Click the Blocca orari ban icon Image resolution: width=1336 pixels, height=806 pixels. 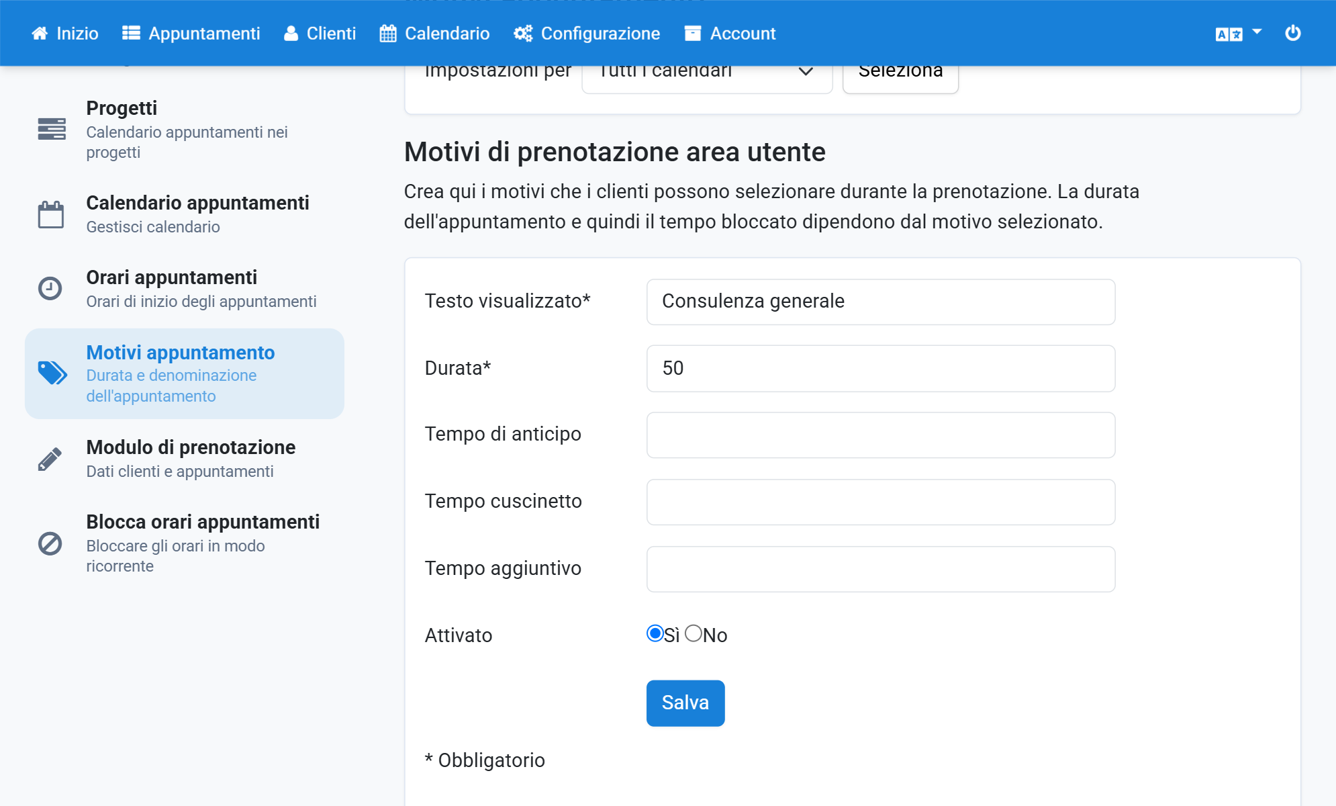point(50,543)
